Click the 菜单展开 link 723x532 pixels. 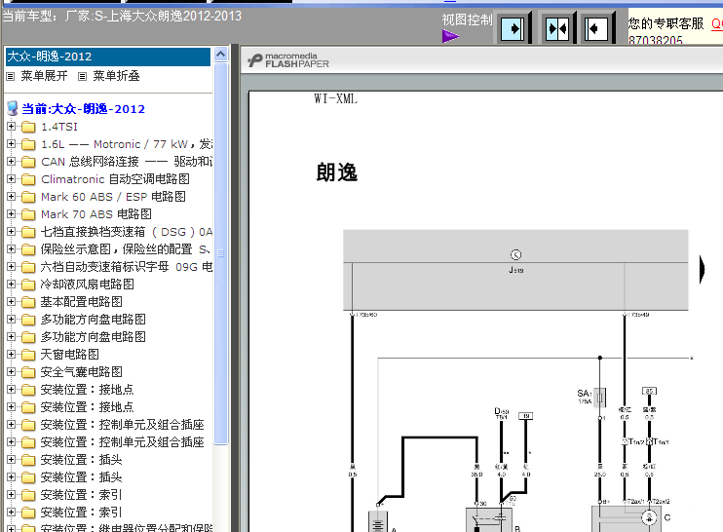[44, 76]
